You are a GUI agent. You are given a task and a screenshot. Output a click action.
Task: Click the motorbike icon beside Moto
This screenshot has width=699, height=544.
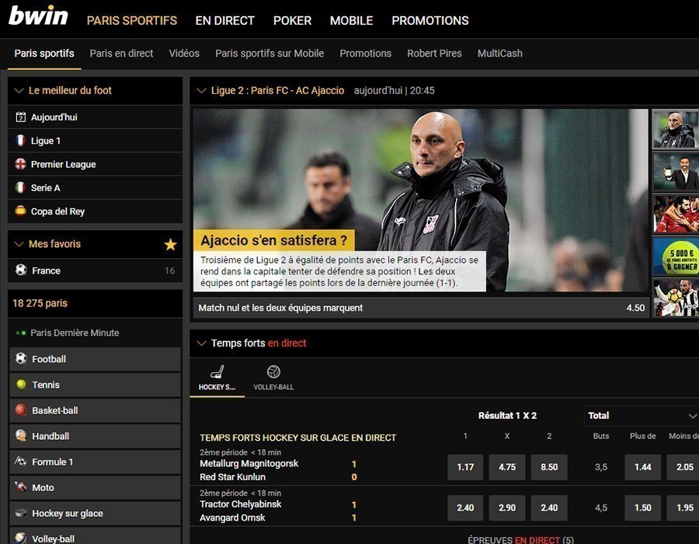(21, 486)
